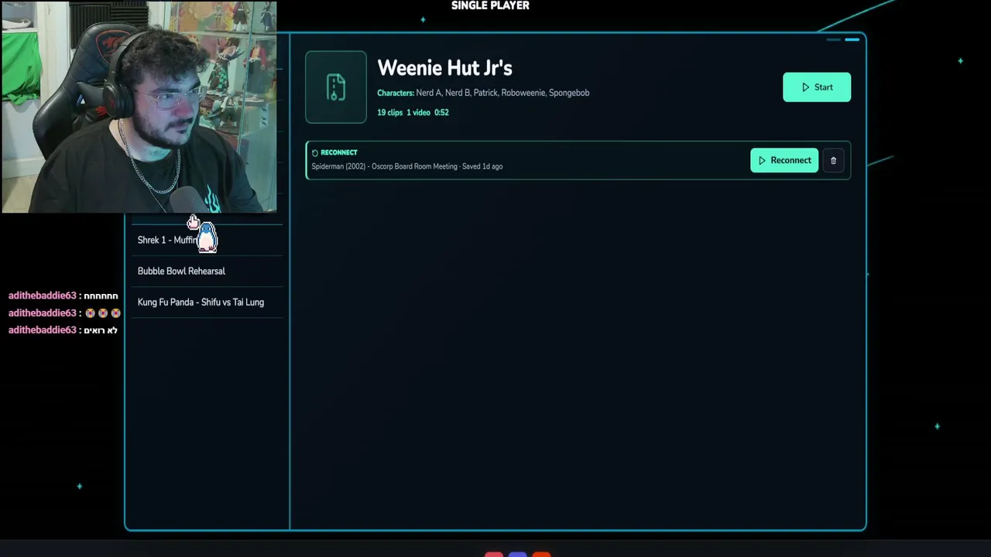This screenshot has width=991, height=557.
Task: Click the Weenie Hut Jr's title
Action: pos(444,68)
